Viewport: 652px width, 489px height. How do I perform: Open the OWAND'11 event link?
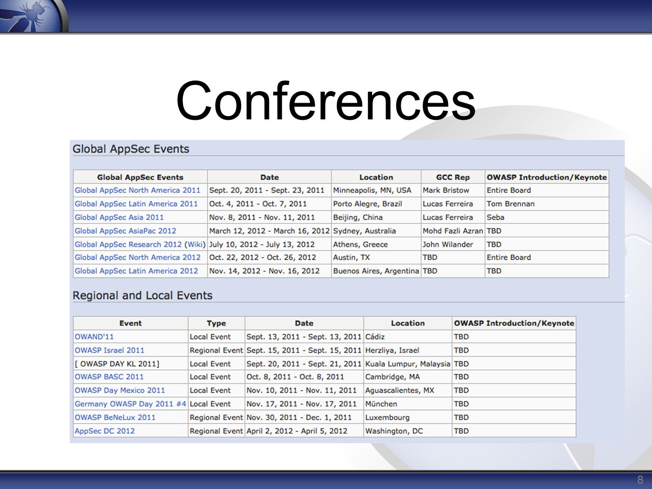click(x=94, y=337)
